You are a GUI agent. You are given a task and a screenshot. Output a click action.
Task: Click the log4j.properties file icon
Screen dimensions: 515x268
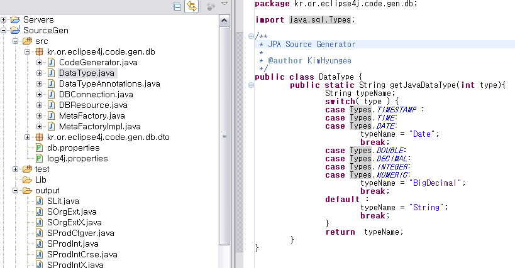[39, 158]
